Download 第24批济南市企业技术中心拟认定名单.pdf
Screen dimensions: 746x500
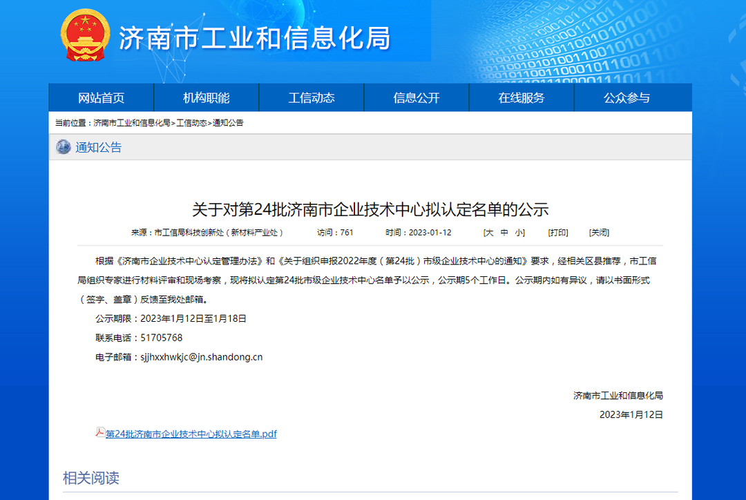[x=191, y=434]
